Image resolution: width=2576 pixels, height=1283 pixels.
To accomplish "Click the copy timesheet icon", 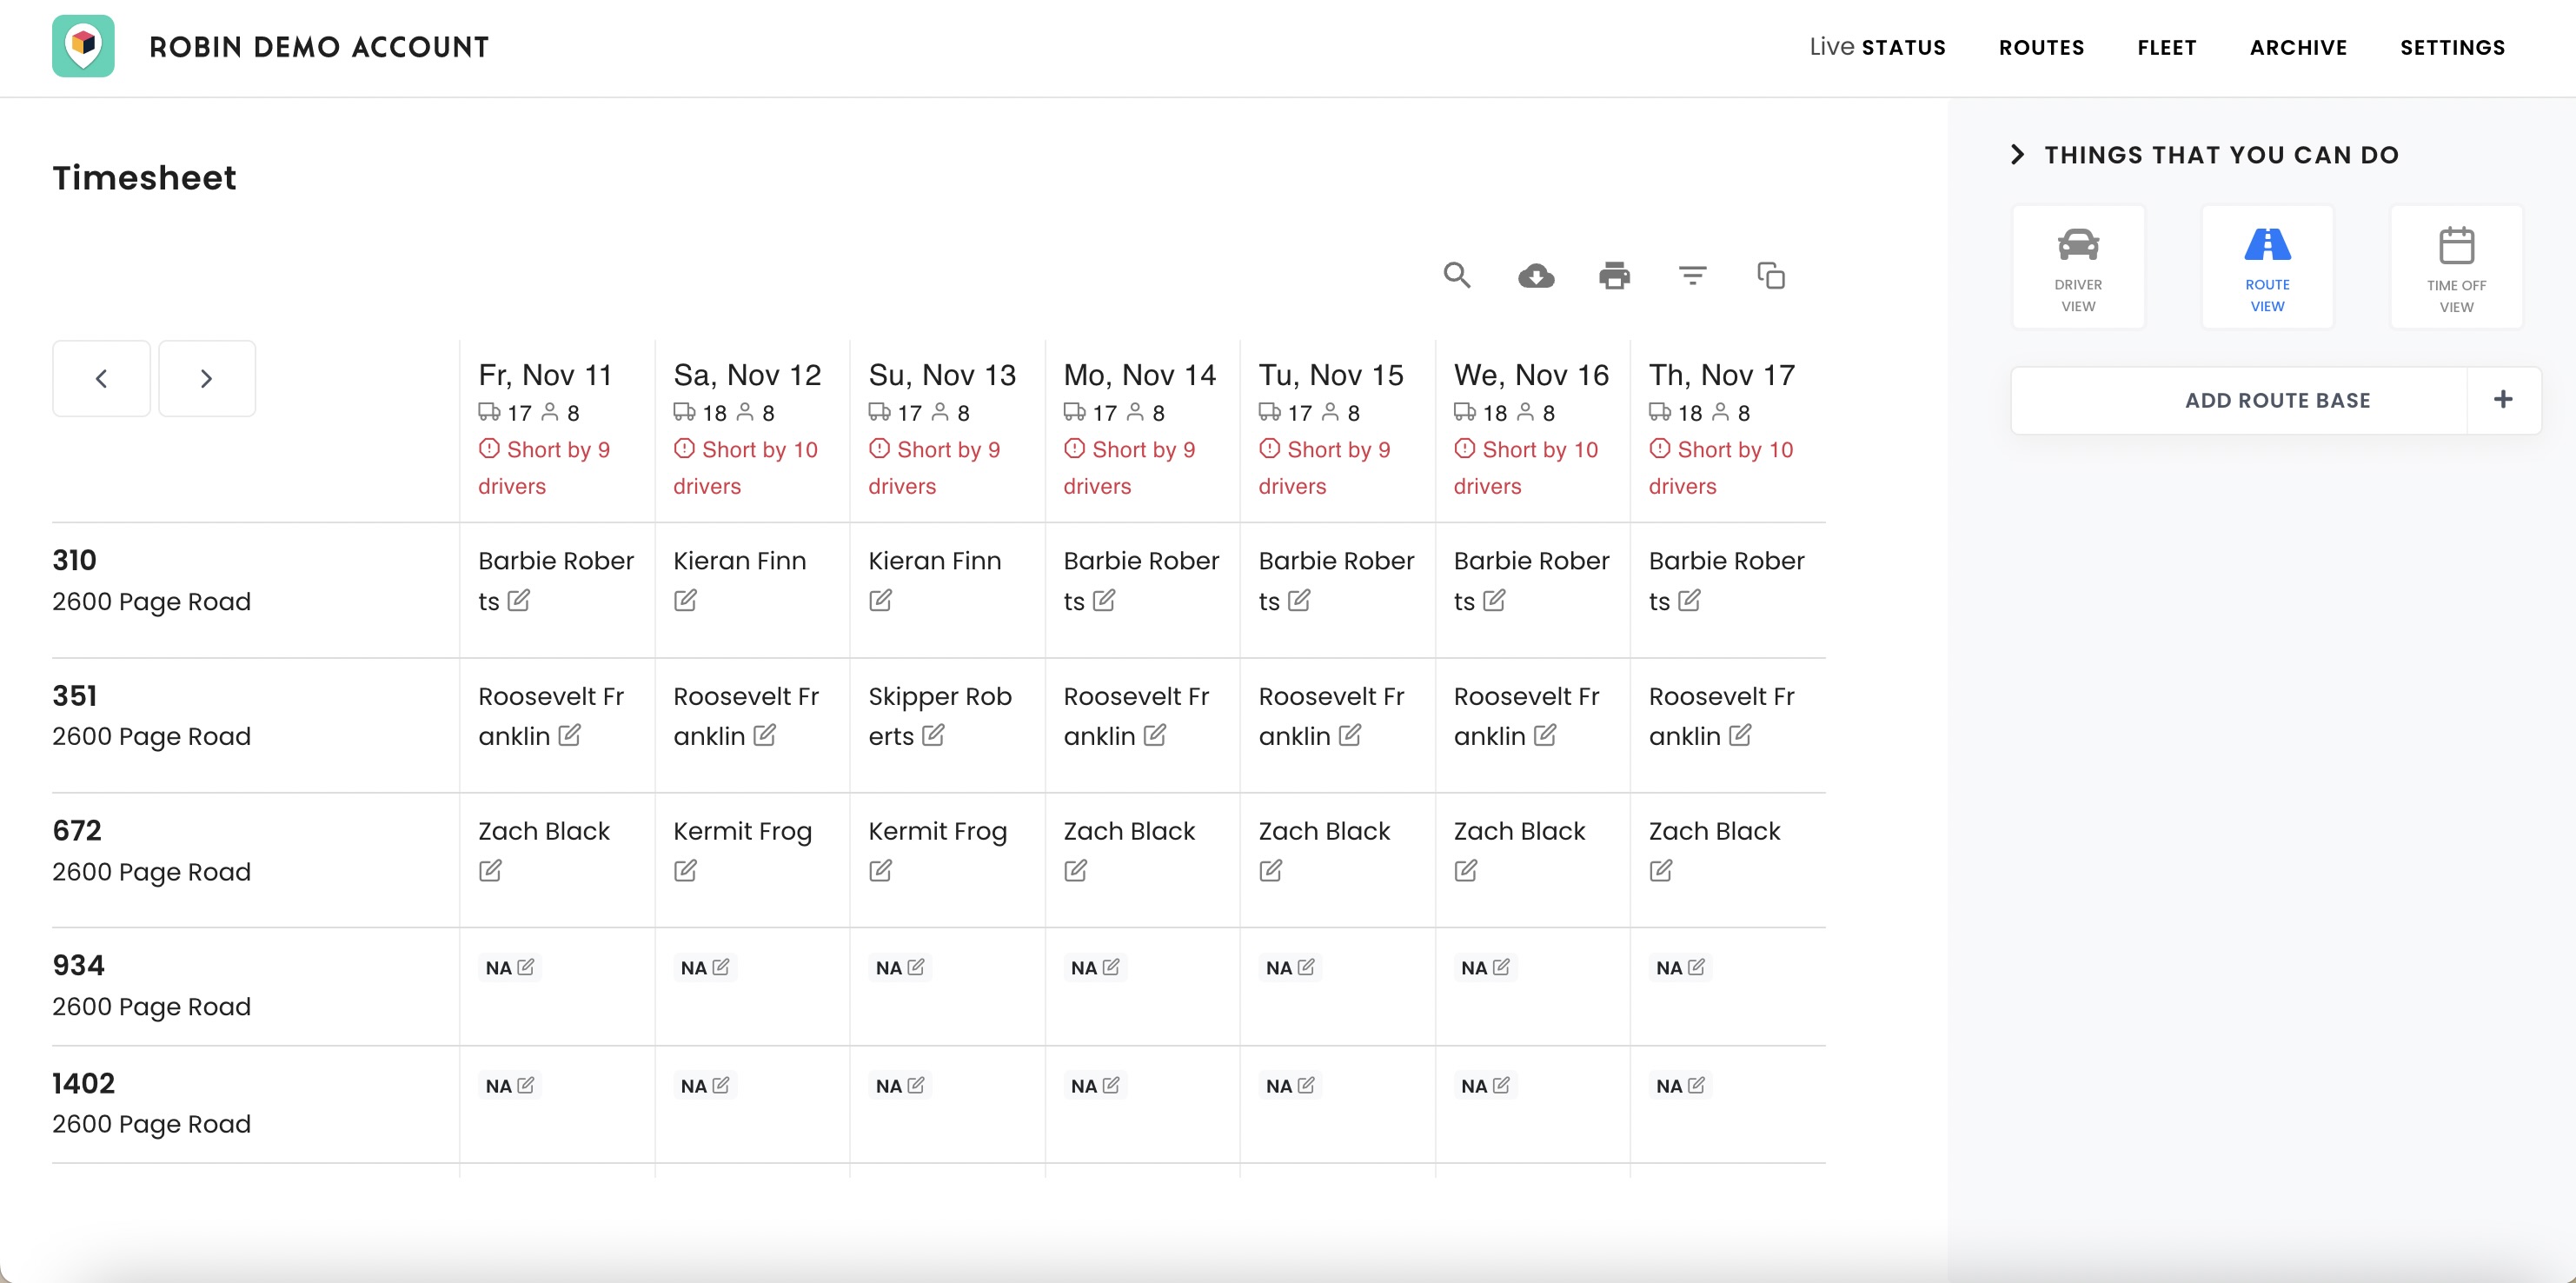I will (x=1771, y=275).
